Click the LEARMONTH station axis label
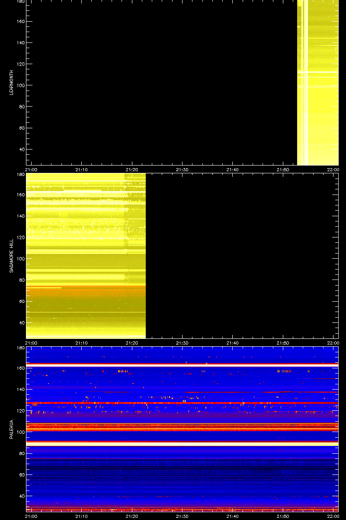This screenshot has height=520, width=346. tap(12, 83)
